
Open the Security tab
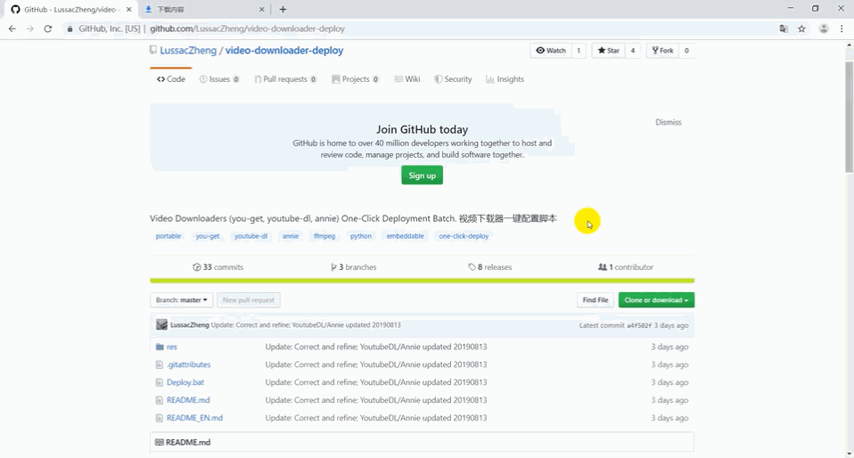pyautogui.click(x=453, y=79)
